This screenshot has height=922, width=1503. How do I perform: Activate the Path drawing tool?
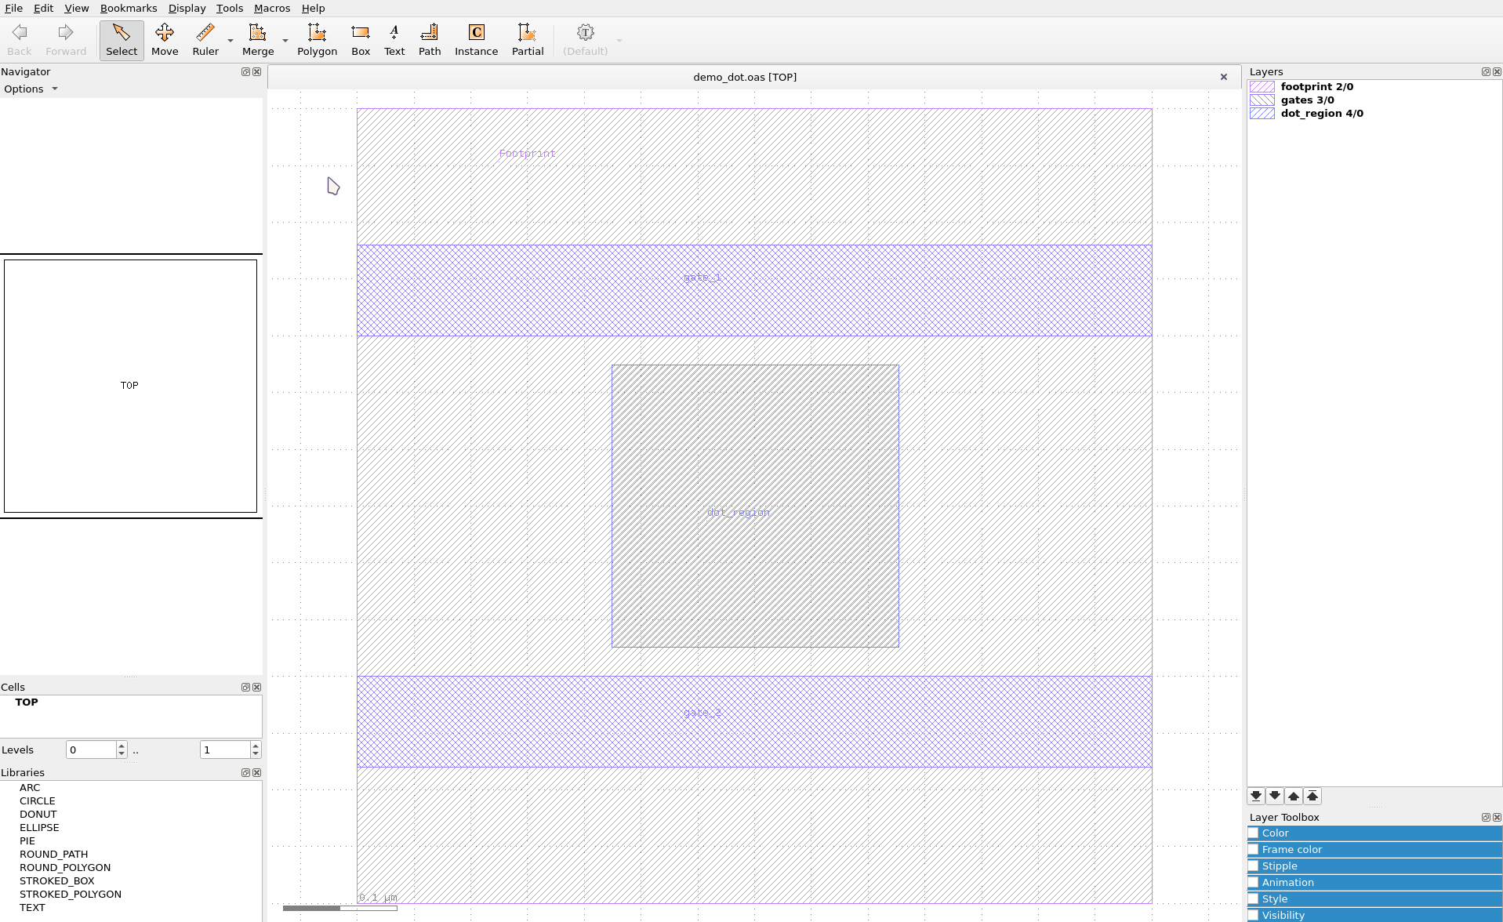point(430,38)
